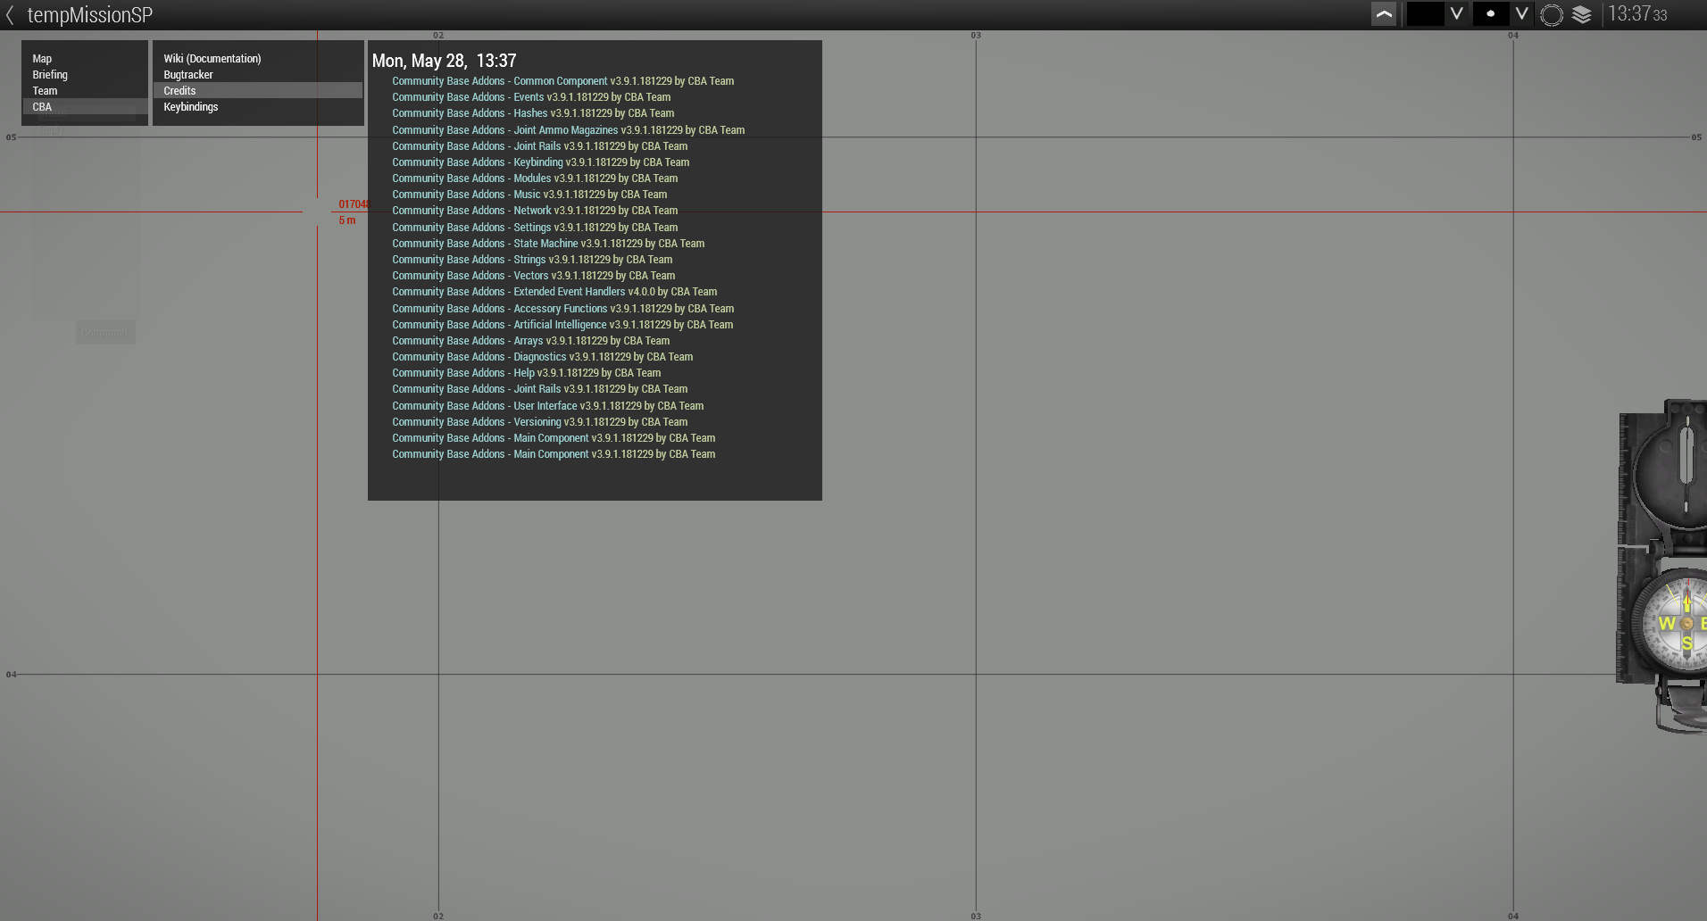Click the 'Hashes' credit line
Screen dimensions: 1707x921
coord(533,113)
